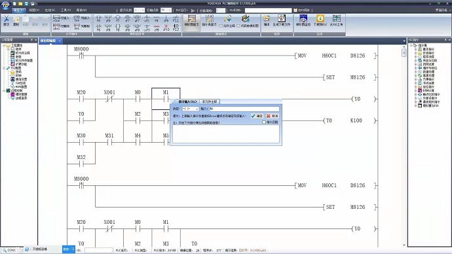Expand the first instruction category in PLC指令 panel

pyautogui.click(x=415, y=49)
